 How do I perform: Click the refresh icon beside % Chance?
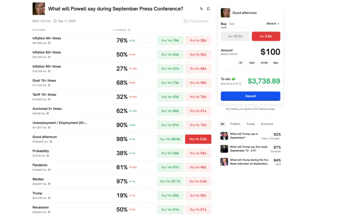coord(129,30)
